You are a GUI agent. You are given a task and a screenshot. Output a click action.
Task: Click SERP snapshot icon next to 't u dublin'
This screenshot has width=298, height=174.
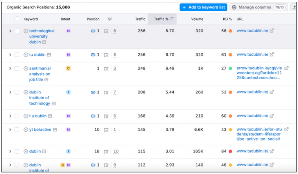click(x=49, y=116)
